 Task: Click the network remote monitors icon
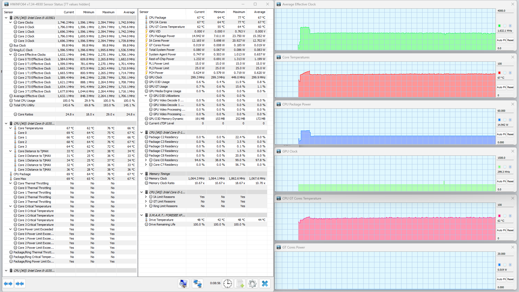197,284
